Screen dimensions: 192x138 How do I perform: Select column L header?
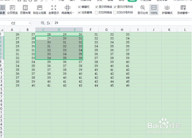point(185,30)
